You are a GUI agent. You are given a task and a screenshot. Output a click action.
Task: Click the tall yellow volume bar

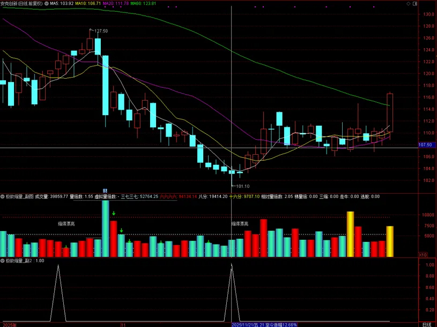(350, 234)
